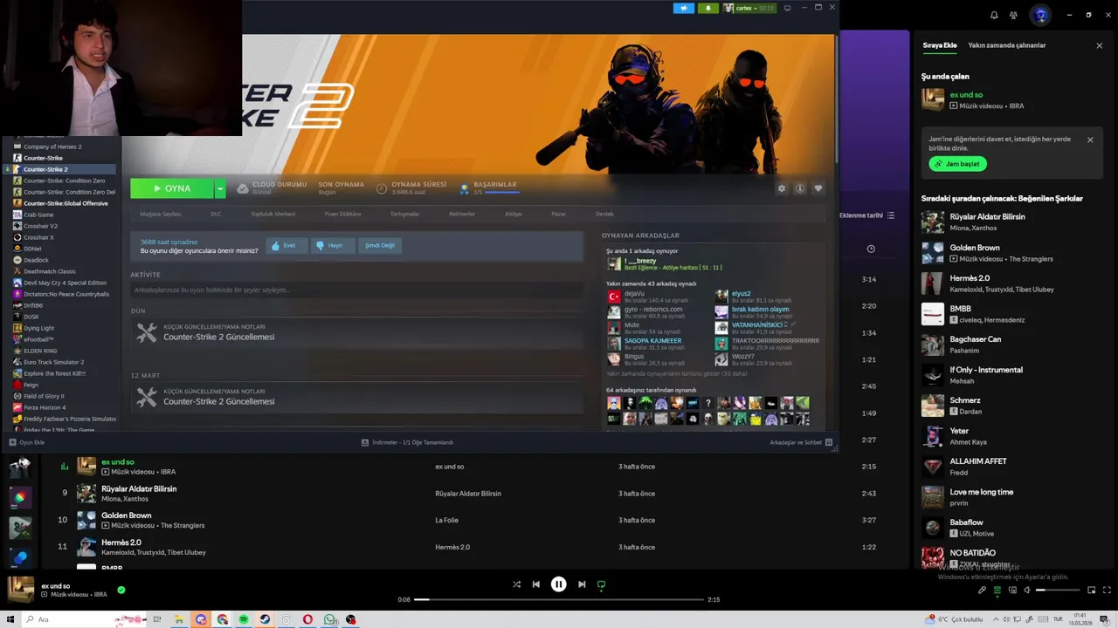The width and height of the screenshot is (1118, 628).
Task: Open Arkadaşlar ve Sohbet in Steam
Action: click(x=801, y=442)
